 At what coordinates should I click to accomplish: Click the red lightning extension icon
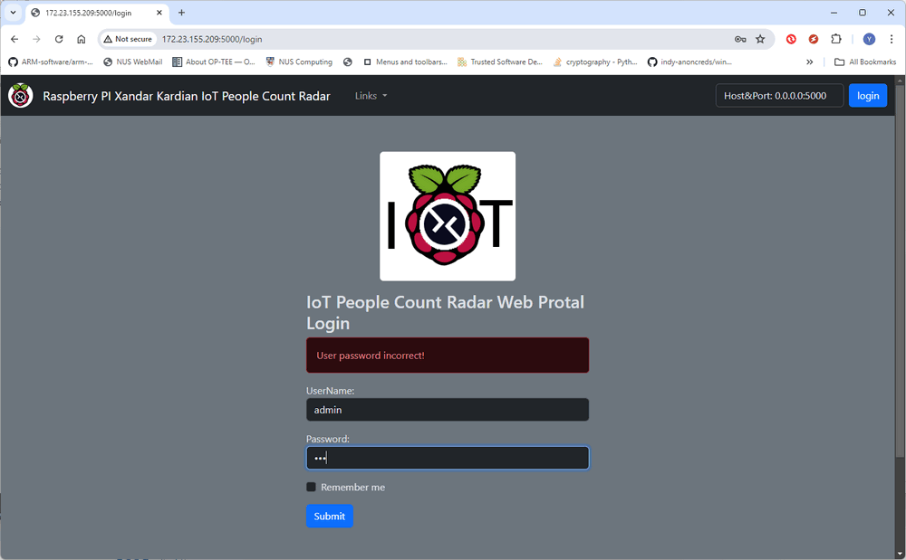tap(814, 39)
